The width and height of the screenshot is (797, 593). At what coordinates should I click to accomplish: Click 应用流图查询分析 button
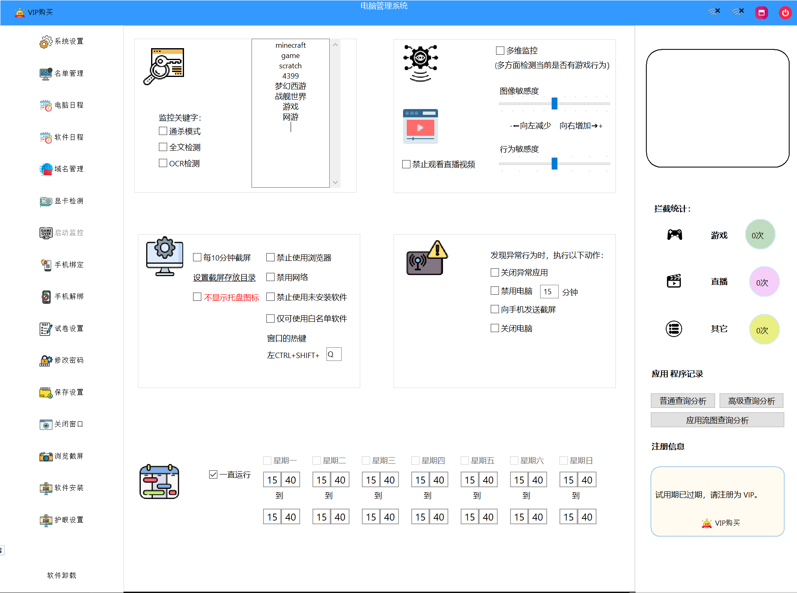tap(717, 420)
